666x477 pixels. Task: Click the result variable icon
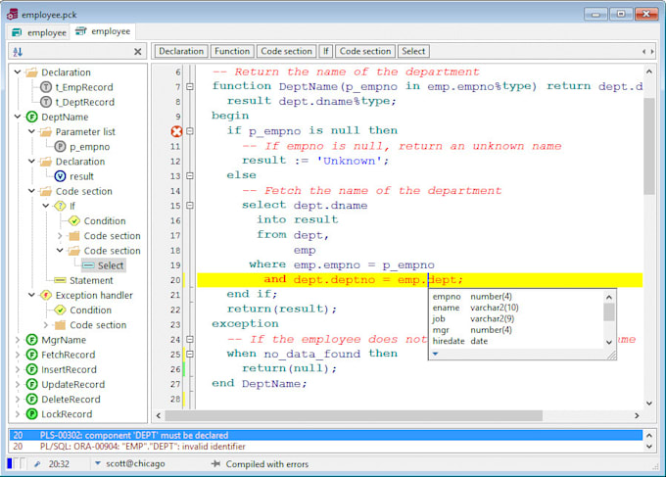(x=60, y=176)
